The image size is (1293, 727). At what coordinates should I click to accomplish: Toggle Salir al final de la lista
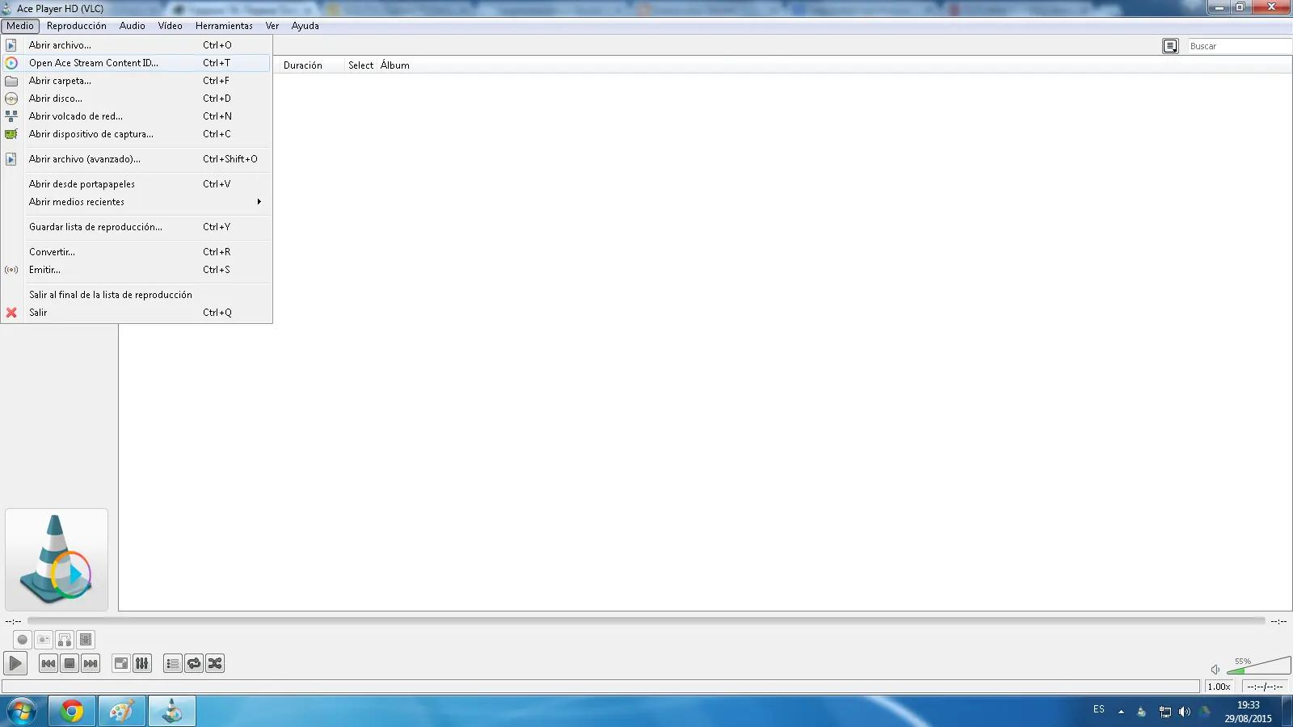point(137,295)
